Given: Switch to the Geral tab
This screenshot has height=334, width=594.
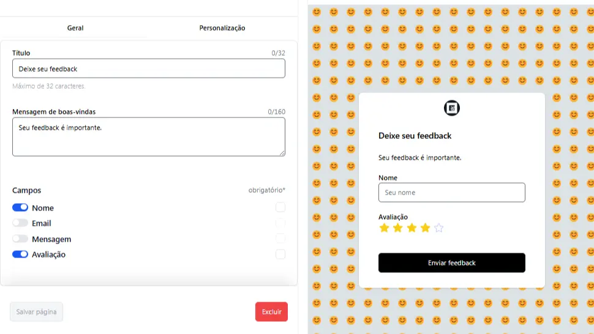Looking at the screenshot, I should pyautogui.click(x=75, y=28).
